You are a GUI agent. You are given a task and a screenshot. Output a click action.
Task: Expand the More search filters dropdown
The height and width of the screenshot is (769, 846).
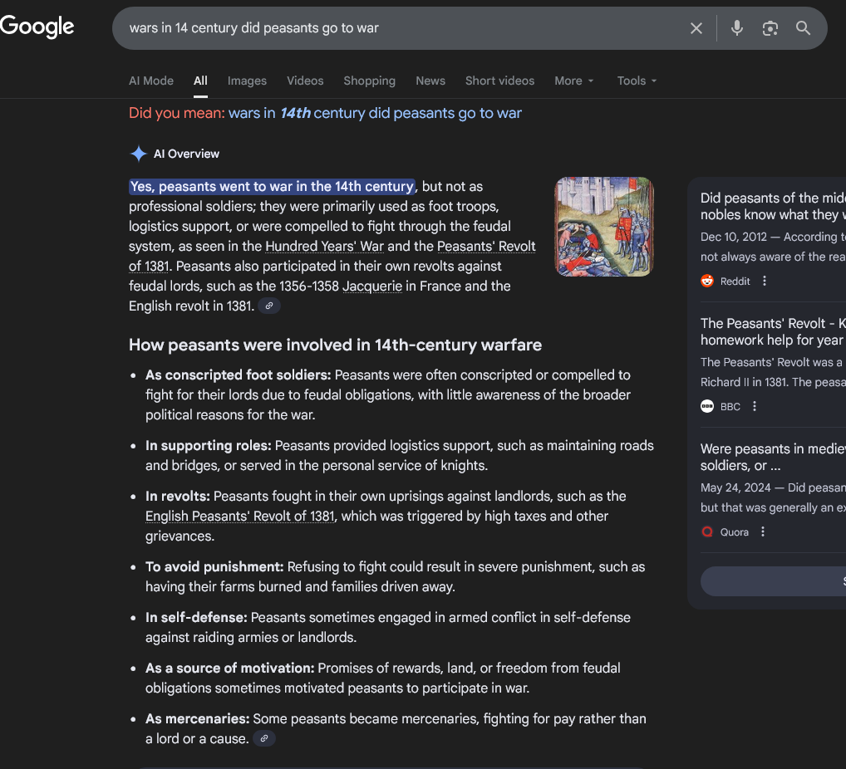click(x=574, y=81)
